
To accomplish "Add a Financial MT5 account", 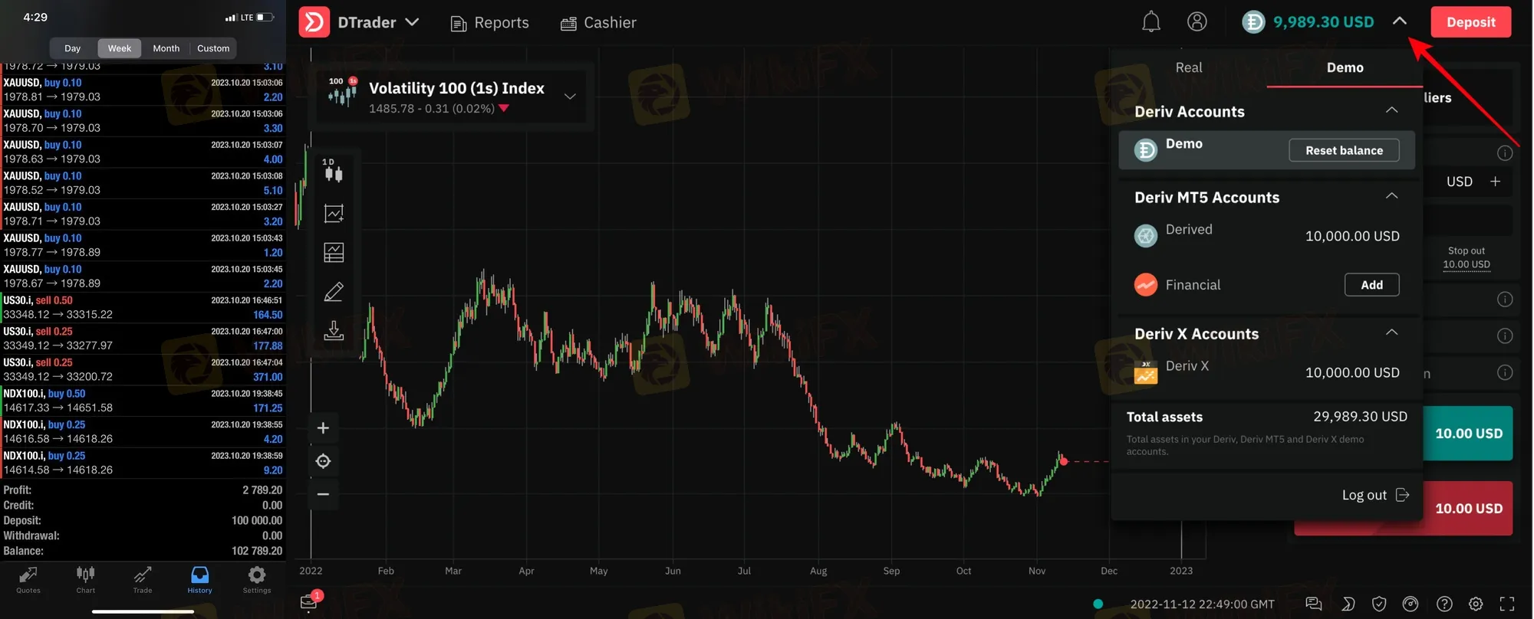I will coord(1371,285).
